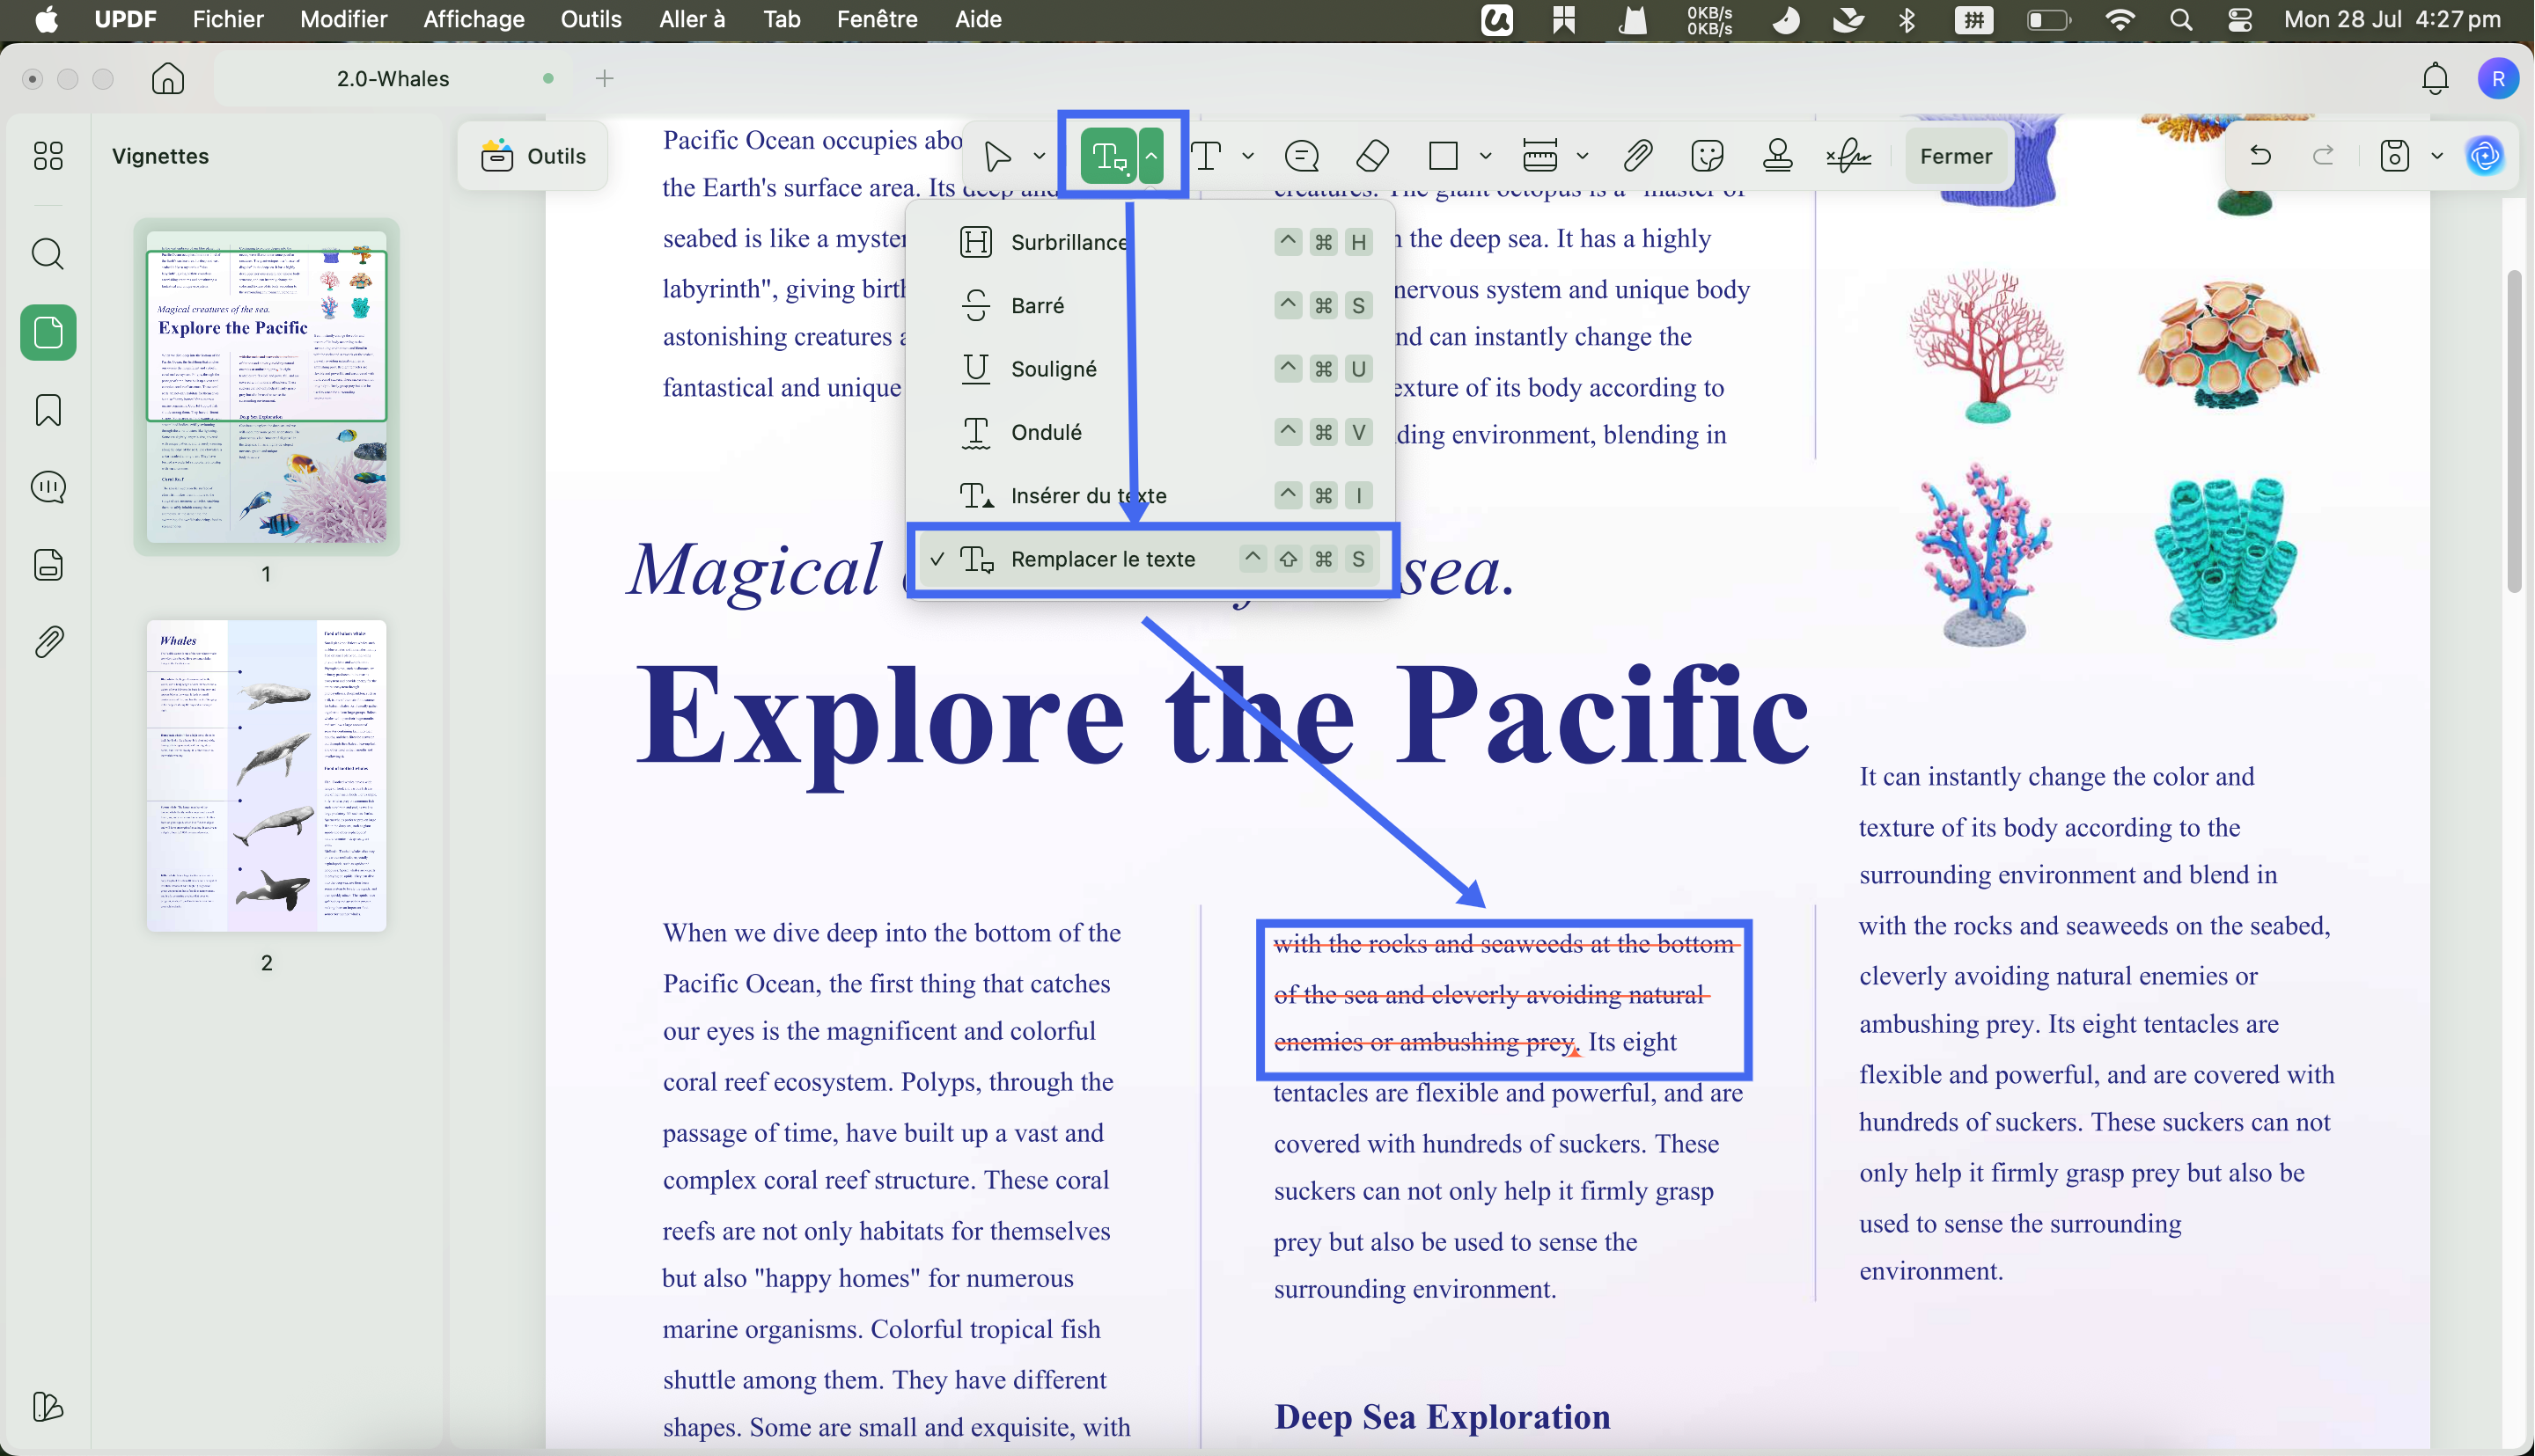Select the sticky note comment tool
The image size is (2535, 1456).
click(x=1303, y=156)
